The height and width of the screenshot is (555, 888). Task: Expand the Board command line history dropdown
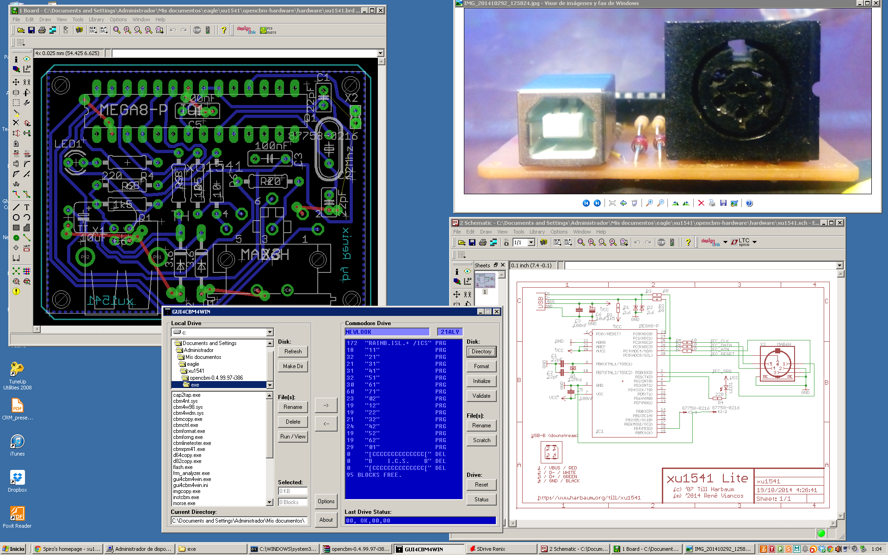click(x=380, y=53)
